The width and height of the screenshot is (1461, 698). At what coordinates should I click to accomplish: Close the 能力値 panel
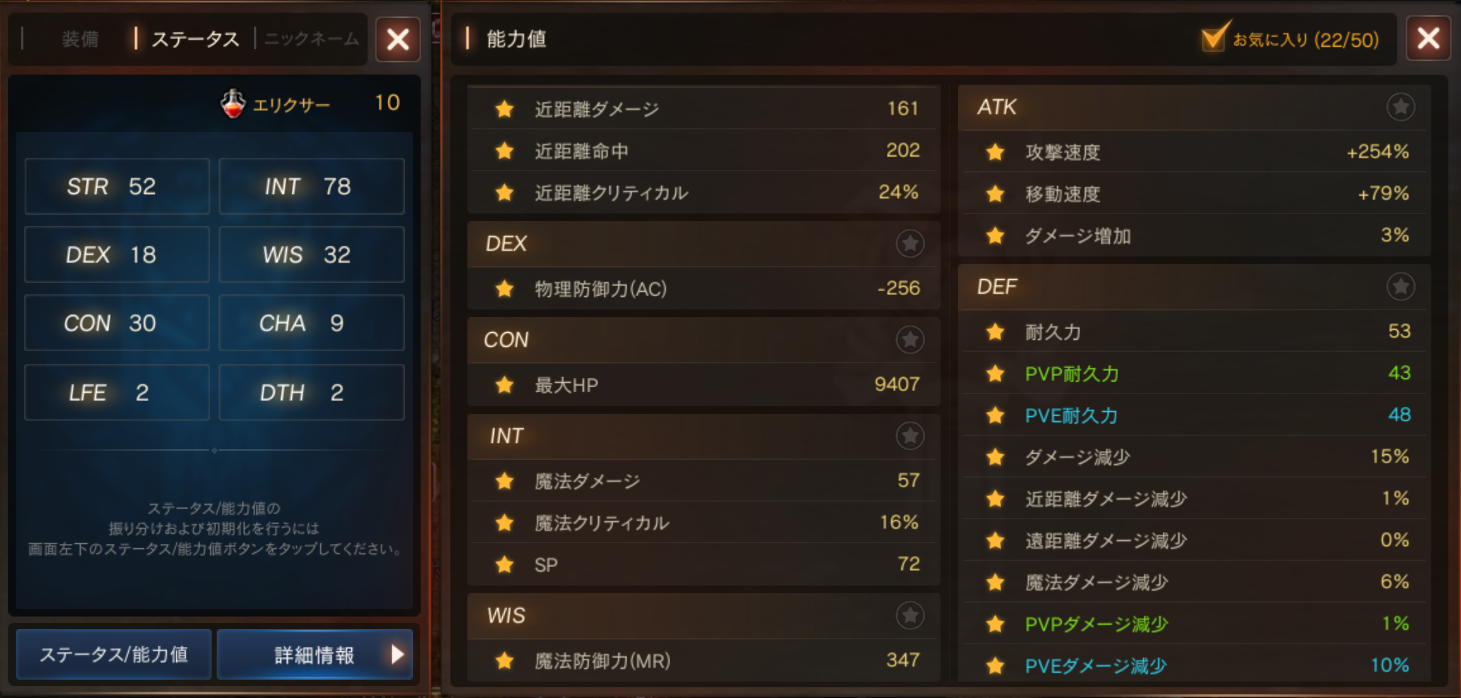tap(1428, 39)
